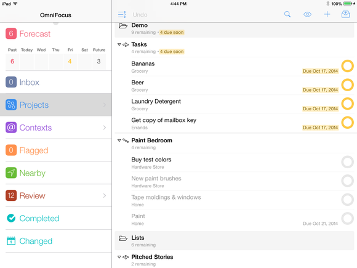
Task: Mark Bananas as complete
Action: [x=347, y=66]
